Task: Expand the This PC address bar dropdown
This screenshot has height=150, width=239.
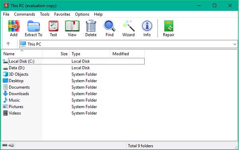Action: pyautogui.click(x=235, y=44)
